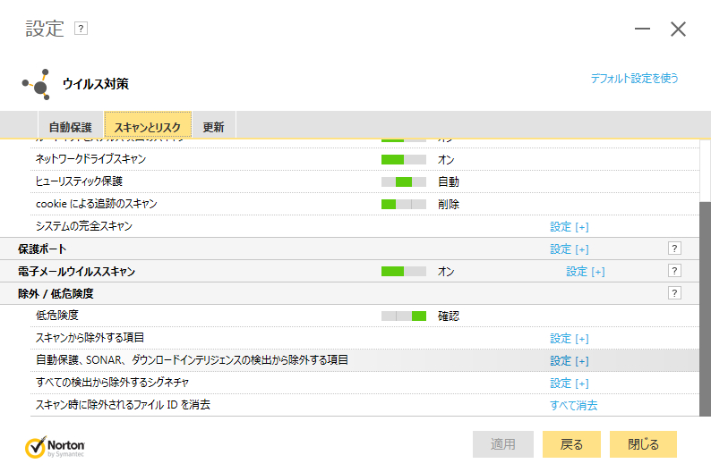Click the help icon next to 設定 title
Viewport: 711px width, 472px height.
coord(81,29)
